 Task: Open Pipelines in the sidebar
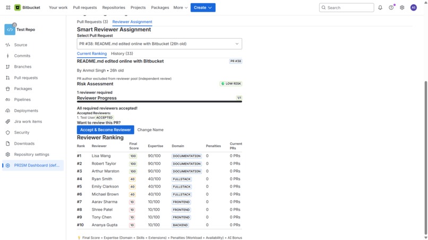coord(33,100)
